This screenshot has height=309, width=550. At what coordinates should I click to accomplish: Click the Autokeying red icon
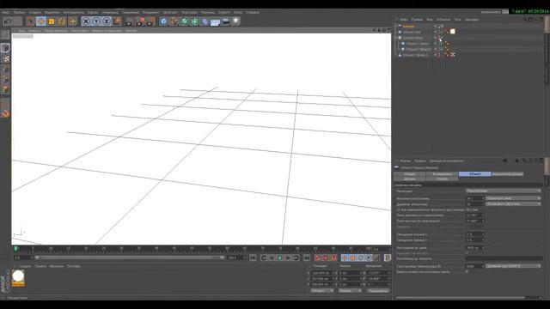click(326, 257)
